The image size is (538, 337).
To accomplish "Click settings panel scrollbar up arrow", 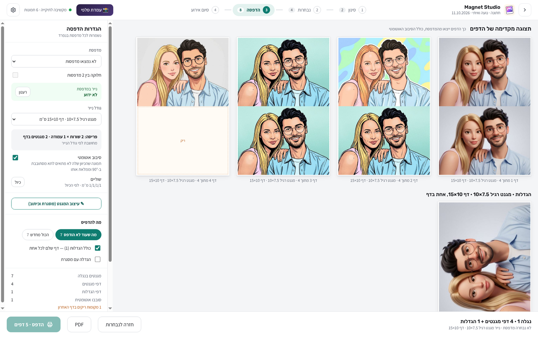I will pos(3,24).
